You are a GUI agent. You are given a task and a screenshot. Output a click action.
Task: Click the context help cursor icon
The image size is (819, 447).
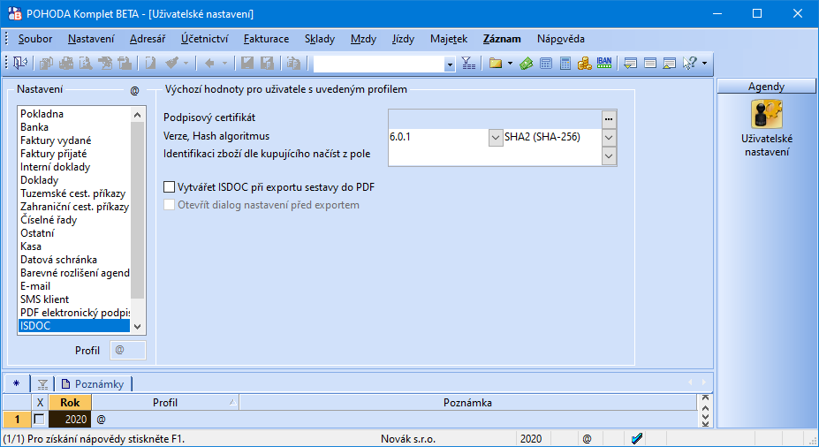[689, 64]
